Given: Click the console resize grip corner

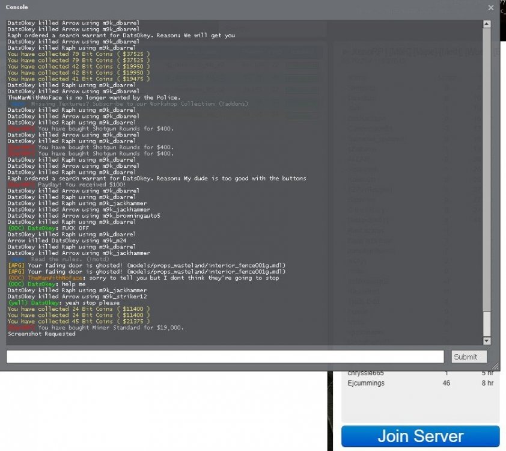Looking at the screenshot, I should pyautogui.click(x=495, y=366).
